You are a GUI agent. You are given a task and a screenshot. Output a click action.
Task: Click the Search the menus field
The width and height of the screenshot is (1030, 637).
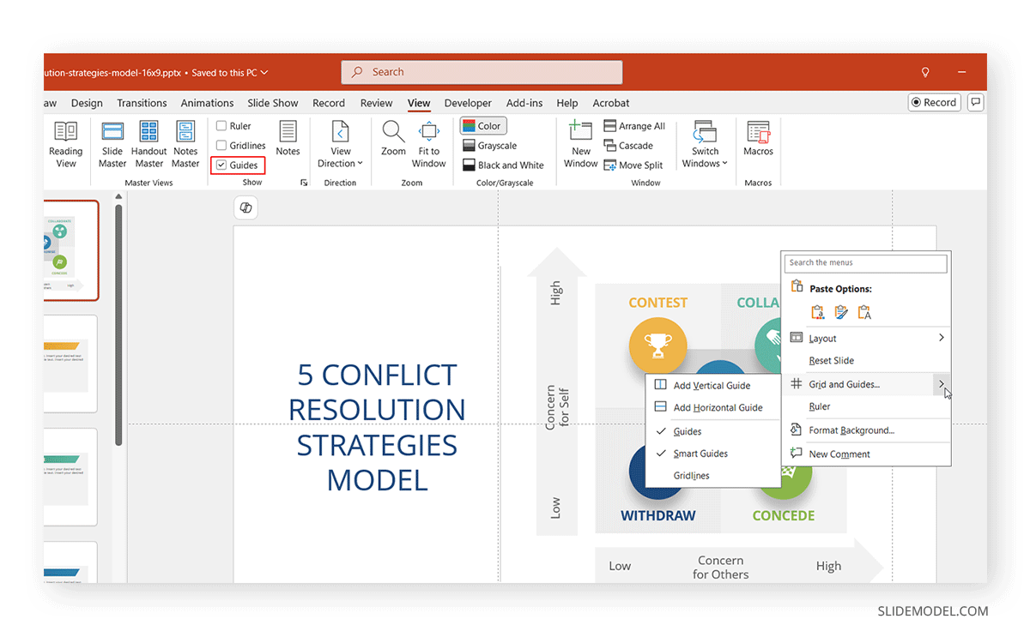click(x=867, y=263)
